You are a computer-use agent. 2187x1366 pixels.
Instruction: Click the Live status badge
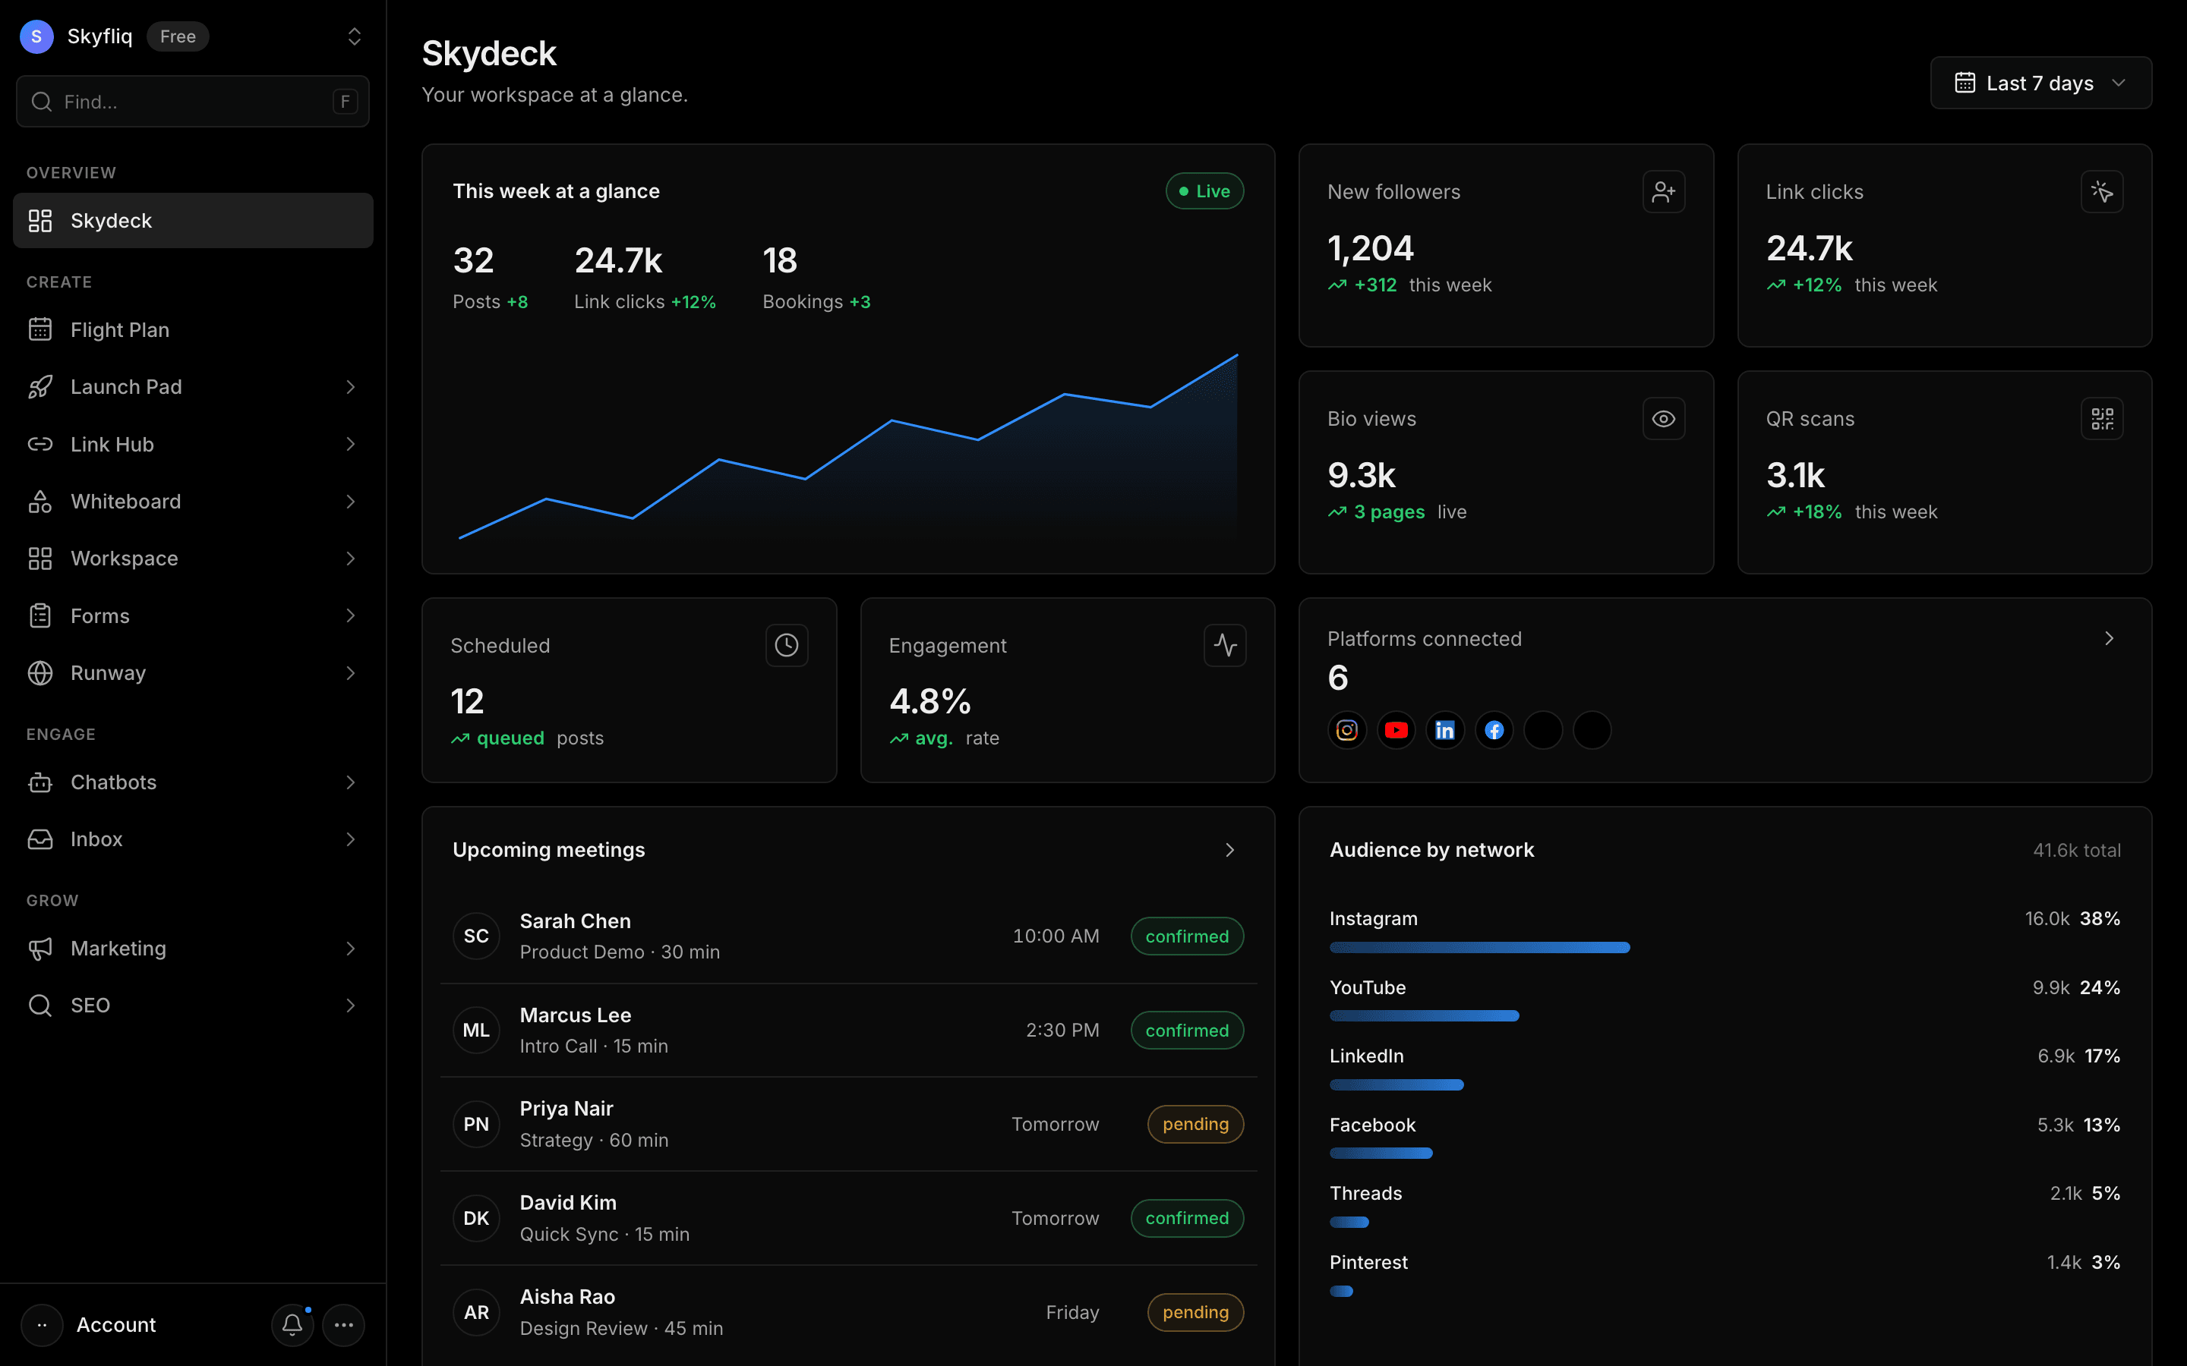coord(1204,191)
